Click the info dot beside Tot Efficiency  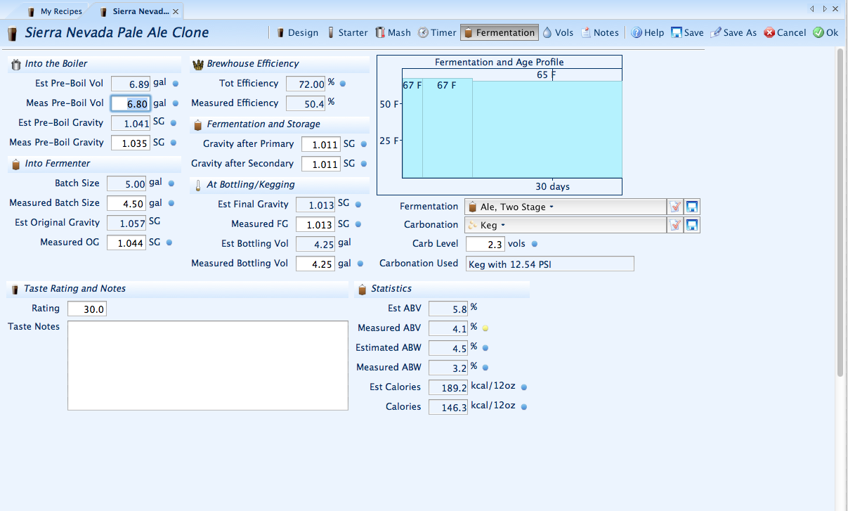tap(342, 84)
